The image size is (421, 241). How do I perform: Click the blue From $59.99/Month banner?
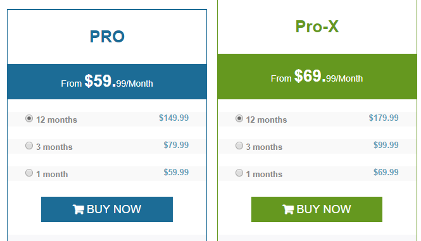click(107, 82)
